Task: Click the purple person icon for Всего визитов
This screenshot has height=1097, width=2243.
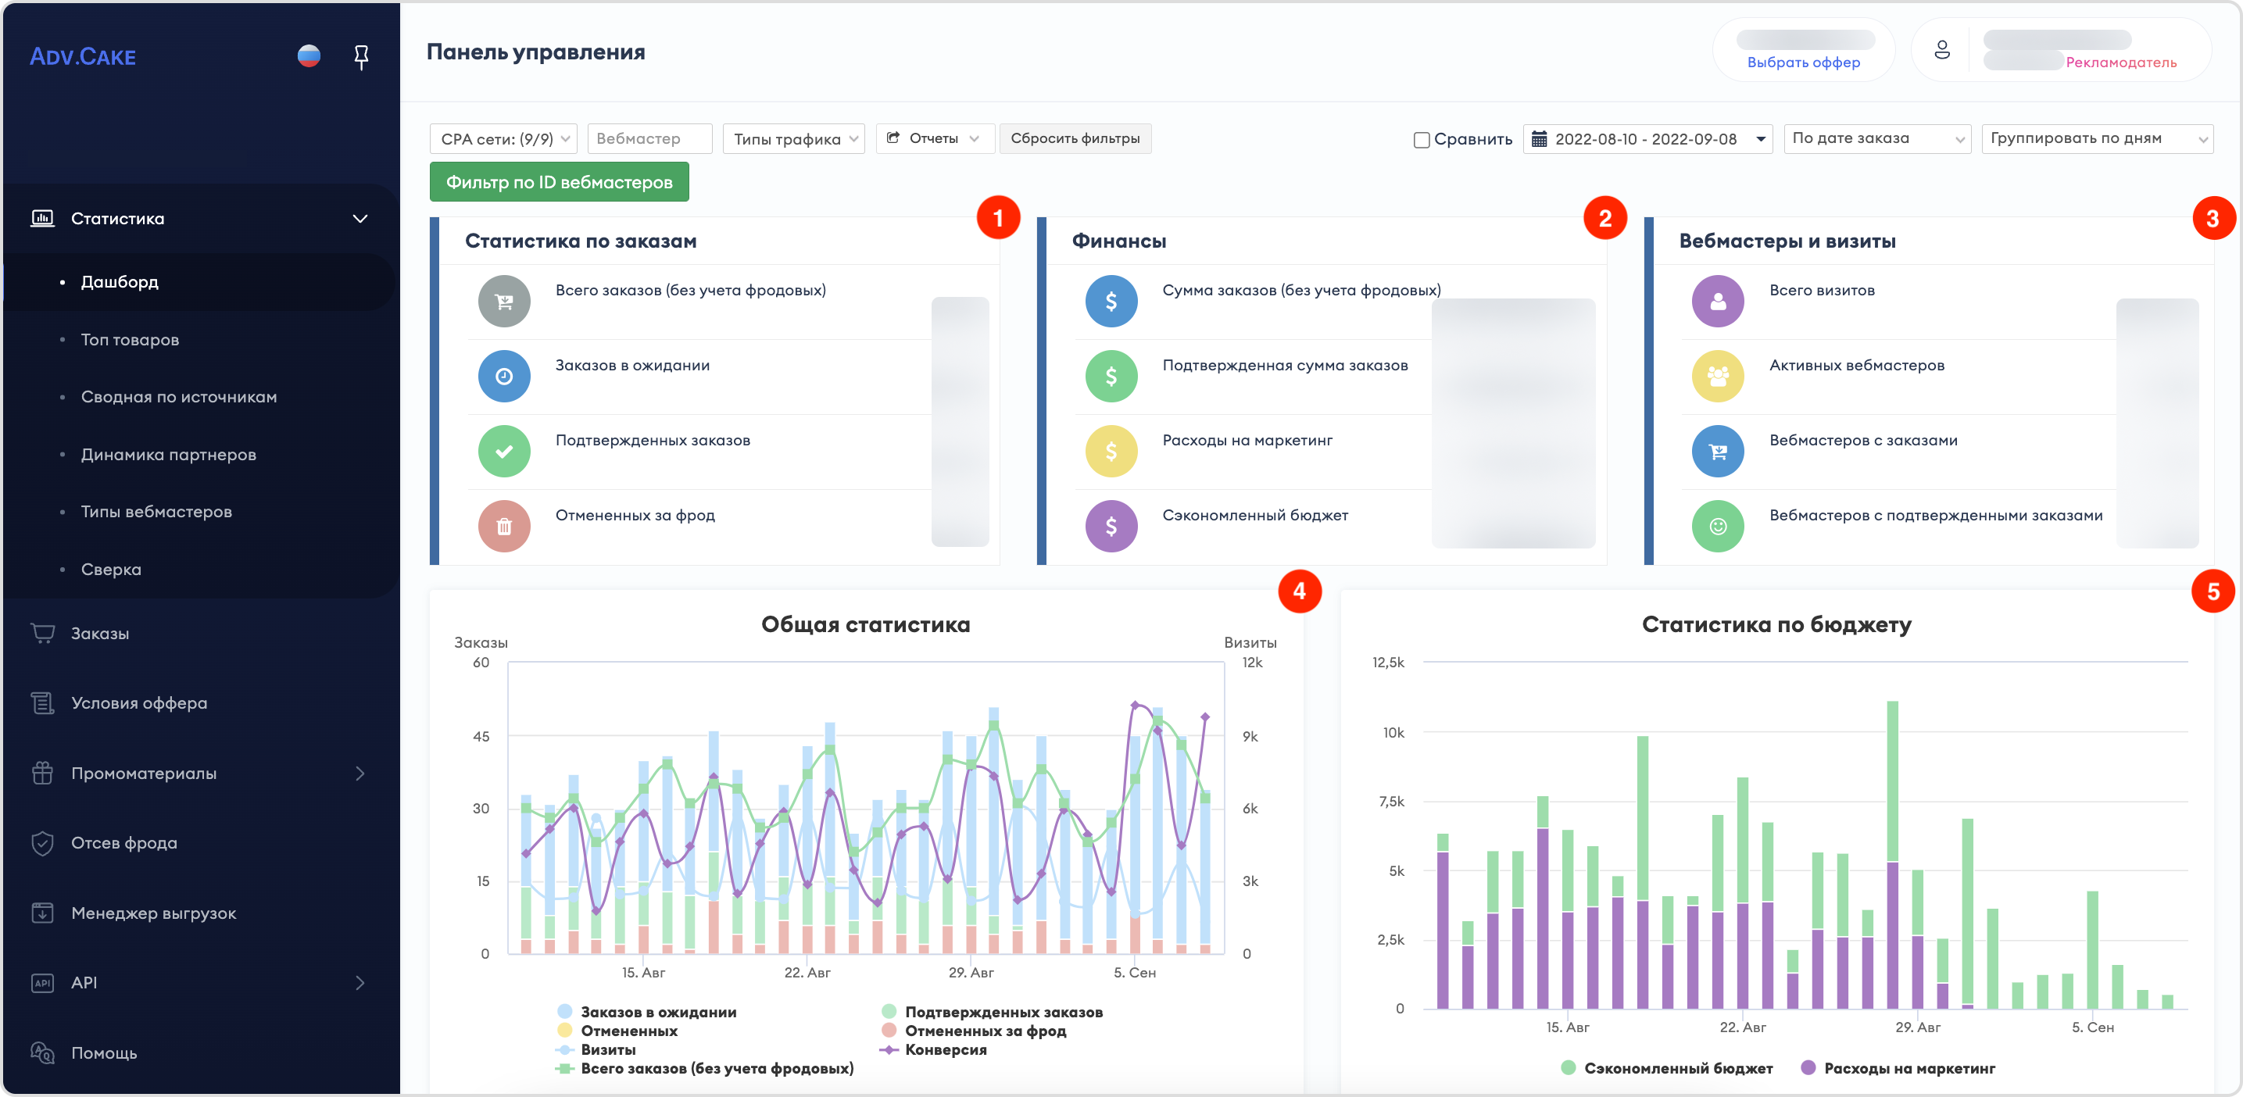Action: (1718, 302)
